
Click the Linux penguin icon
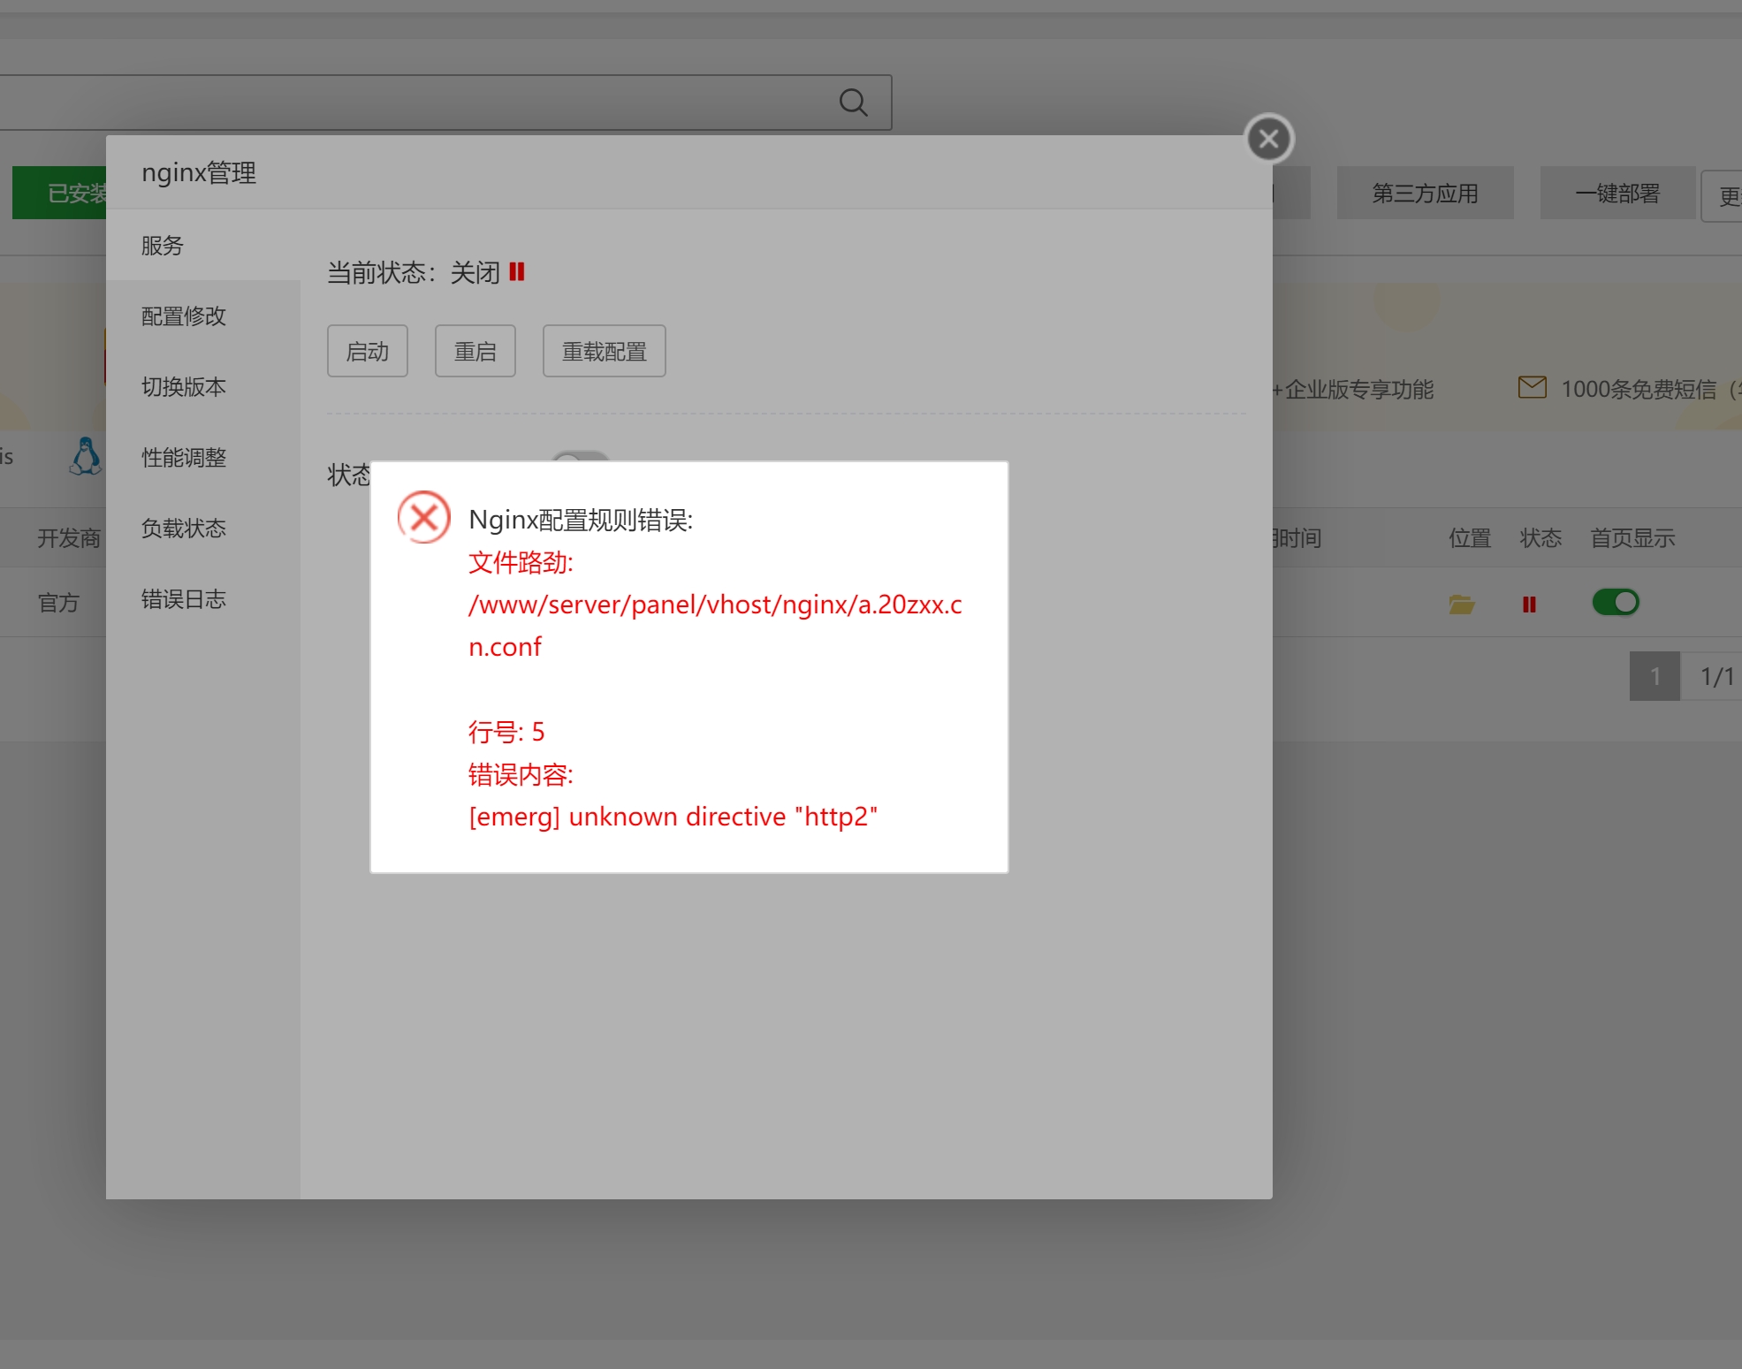tap(85, 456)
